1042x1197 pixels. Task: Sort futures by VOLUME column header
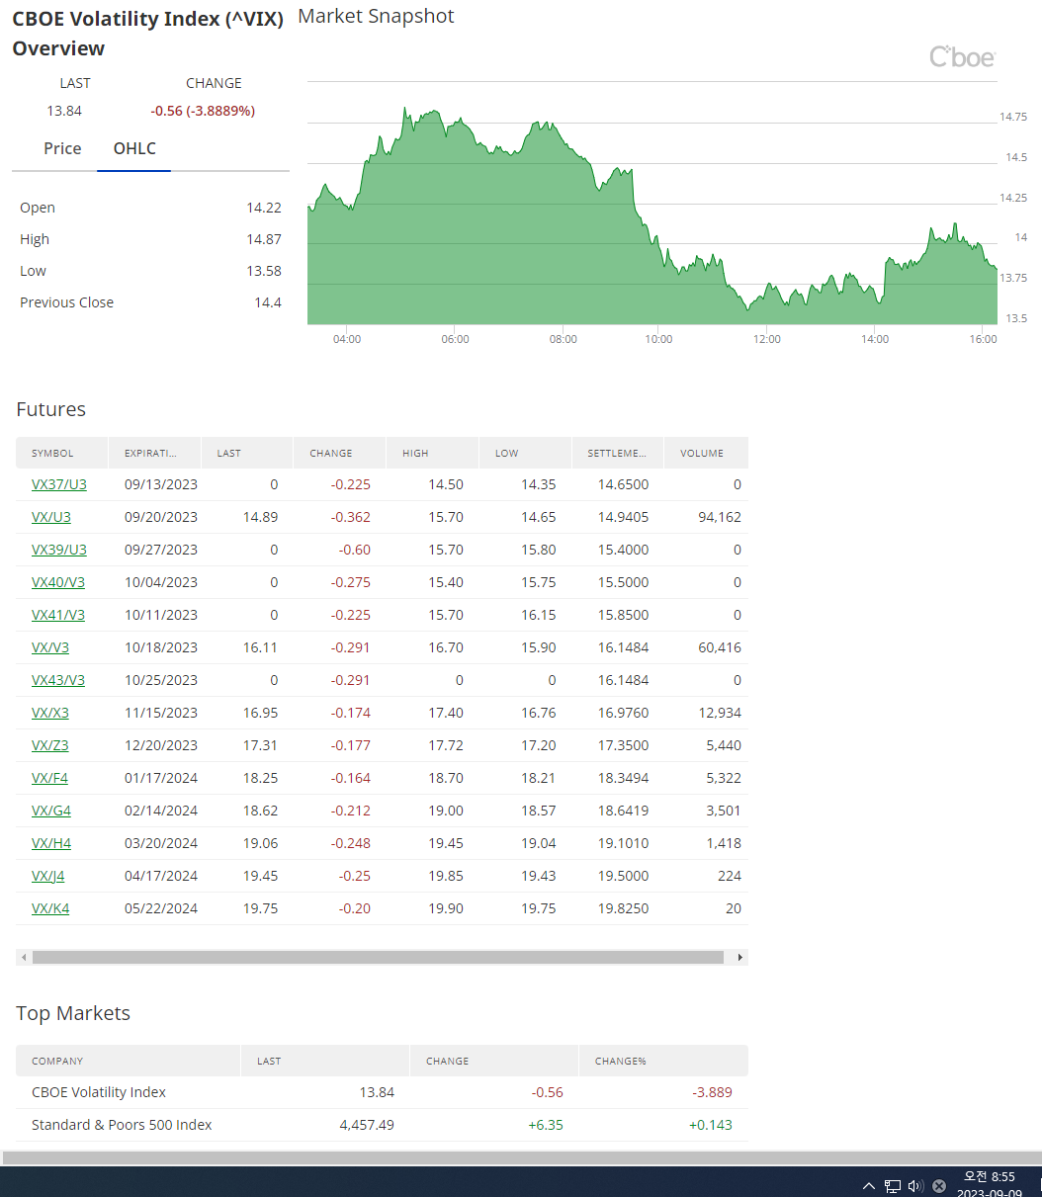706,453
